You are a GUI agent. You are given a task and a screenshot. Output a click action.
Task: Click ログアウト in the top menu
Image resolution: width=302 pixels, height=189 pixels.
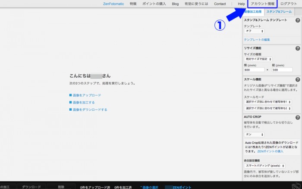click(288, 3)
